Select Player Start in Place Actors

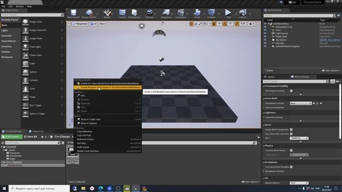pyautogui.click(x=43, y=55)
